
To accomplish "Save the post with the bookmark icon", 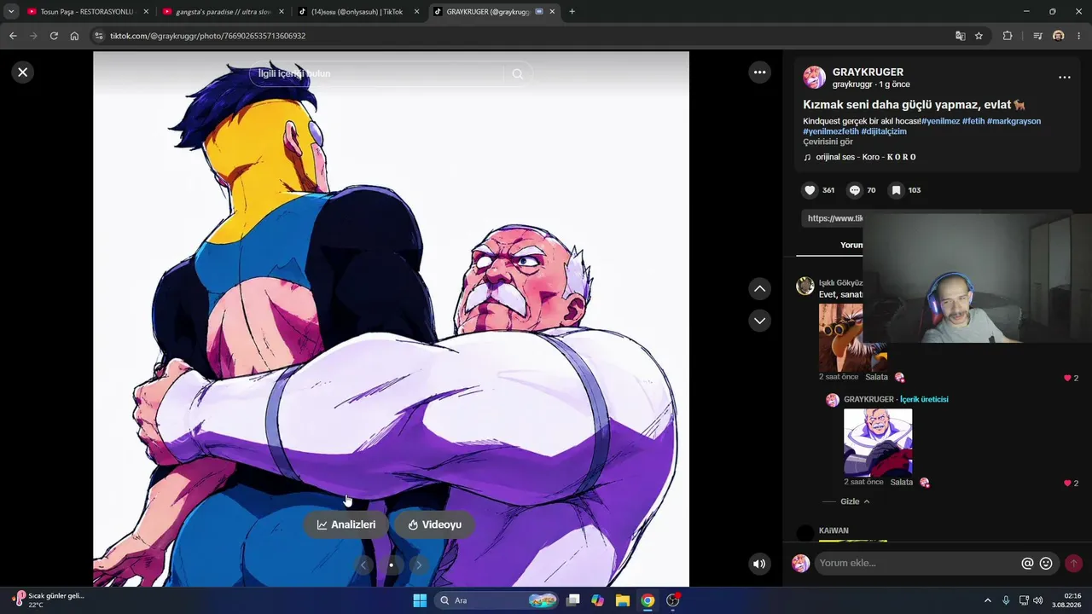I will pyautogui.click(x=896, y=190).
